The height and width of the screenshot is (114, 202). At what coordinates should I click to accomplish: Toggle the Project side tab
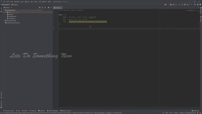tap(1, 10)
